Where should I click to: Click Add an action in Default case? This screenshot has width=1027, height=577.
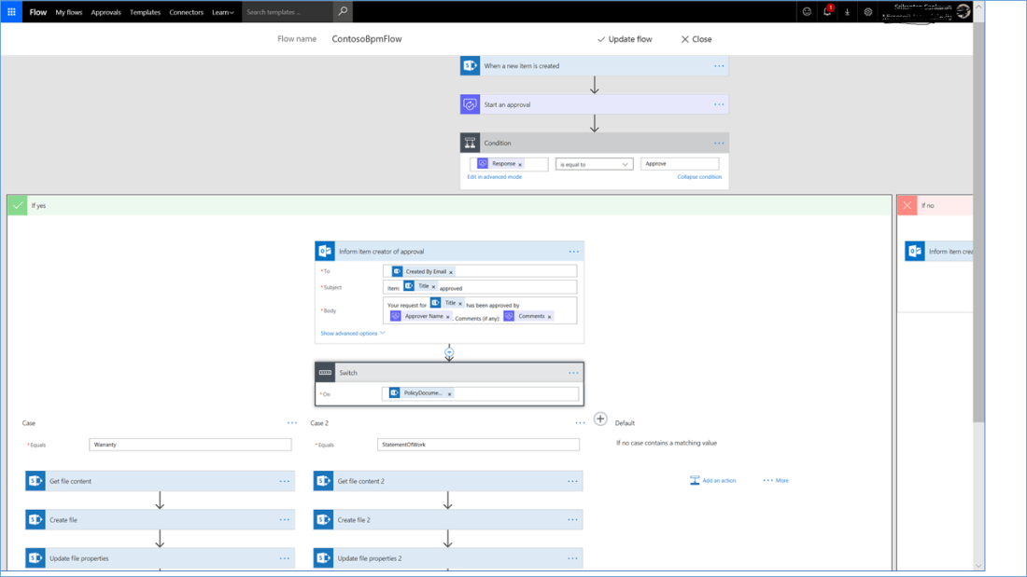pyautogui.click(x=713, y=481)
